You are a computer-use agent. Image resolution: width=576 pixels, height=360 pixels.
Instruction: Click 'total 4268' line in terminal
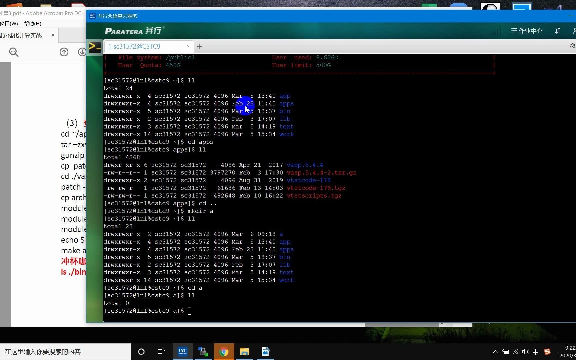tap(122, 157)
